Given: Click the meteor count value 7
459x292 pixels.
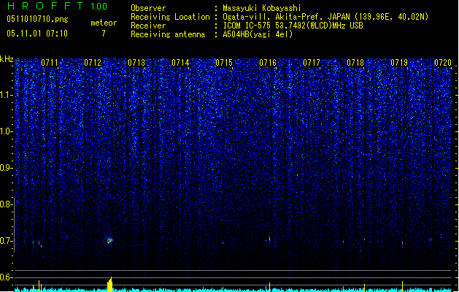Looking at the screenshot, I should coord(104,34).
